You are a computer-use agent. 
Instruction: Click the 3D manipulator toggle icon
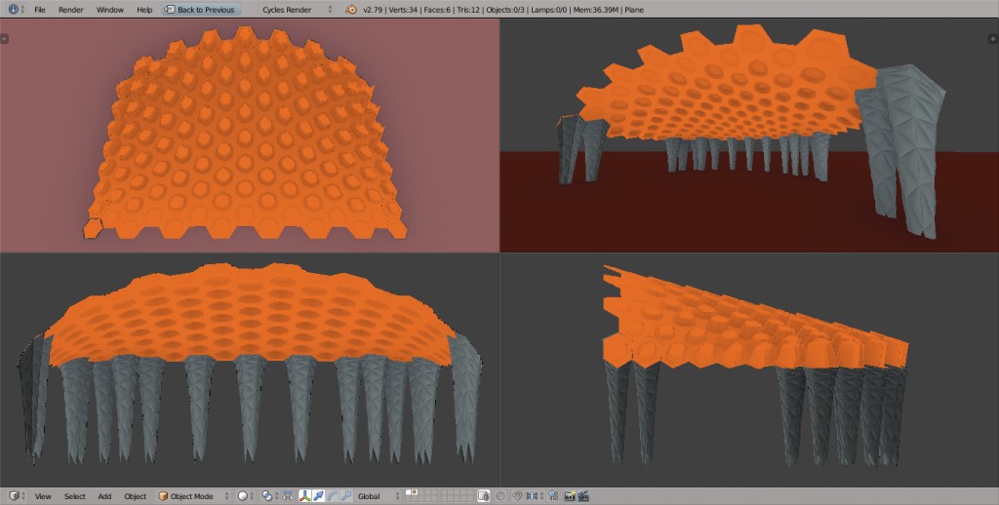pos(305,496)
